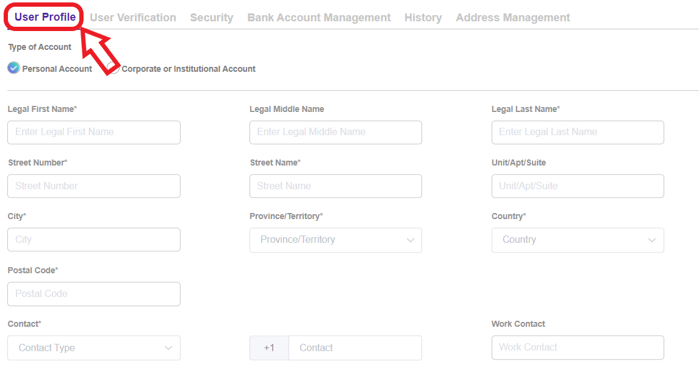This screenshot has height=370, width=699.
Task: Click the +1 phone prefix box
Action: pyautogui.click(x=268, y=347)
